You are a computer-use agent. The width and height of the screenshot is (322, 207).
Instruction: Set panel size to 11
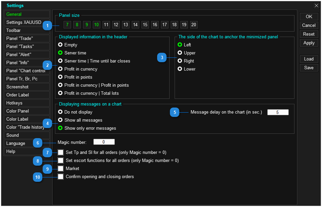tap(106, 25)
